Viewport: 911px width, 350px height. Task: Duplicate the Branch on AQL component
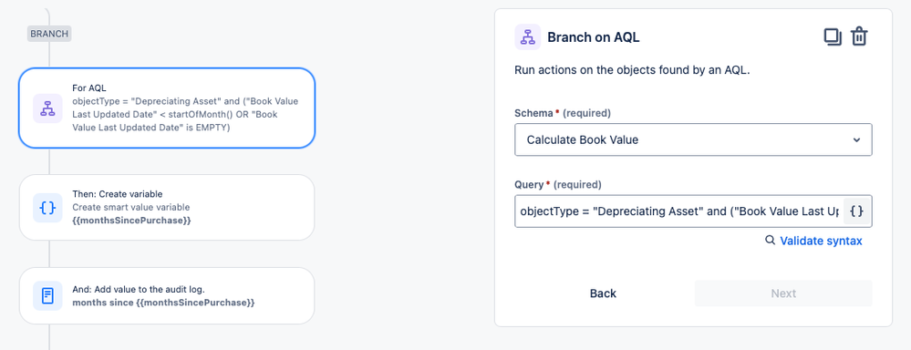click(x=833, y=37)
